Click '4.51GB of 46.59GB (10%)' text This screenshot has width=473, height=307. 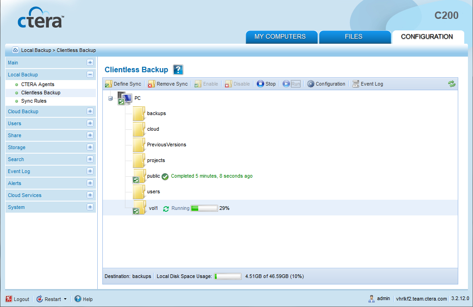click(x=274, y=276)
